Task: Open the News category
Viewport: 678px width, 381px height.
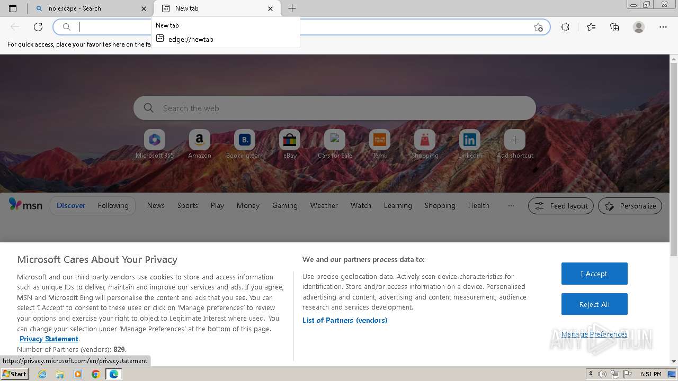Action: tap(156, 205)
